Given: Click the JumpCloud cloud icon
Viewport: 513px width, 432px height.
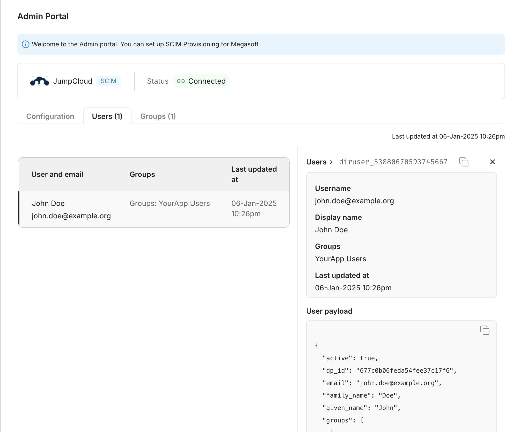Looking at the screenshot, I should [39, 81].
